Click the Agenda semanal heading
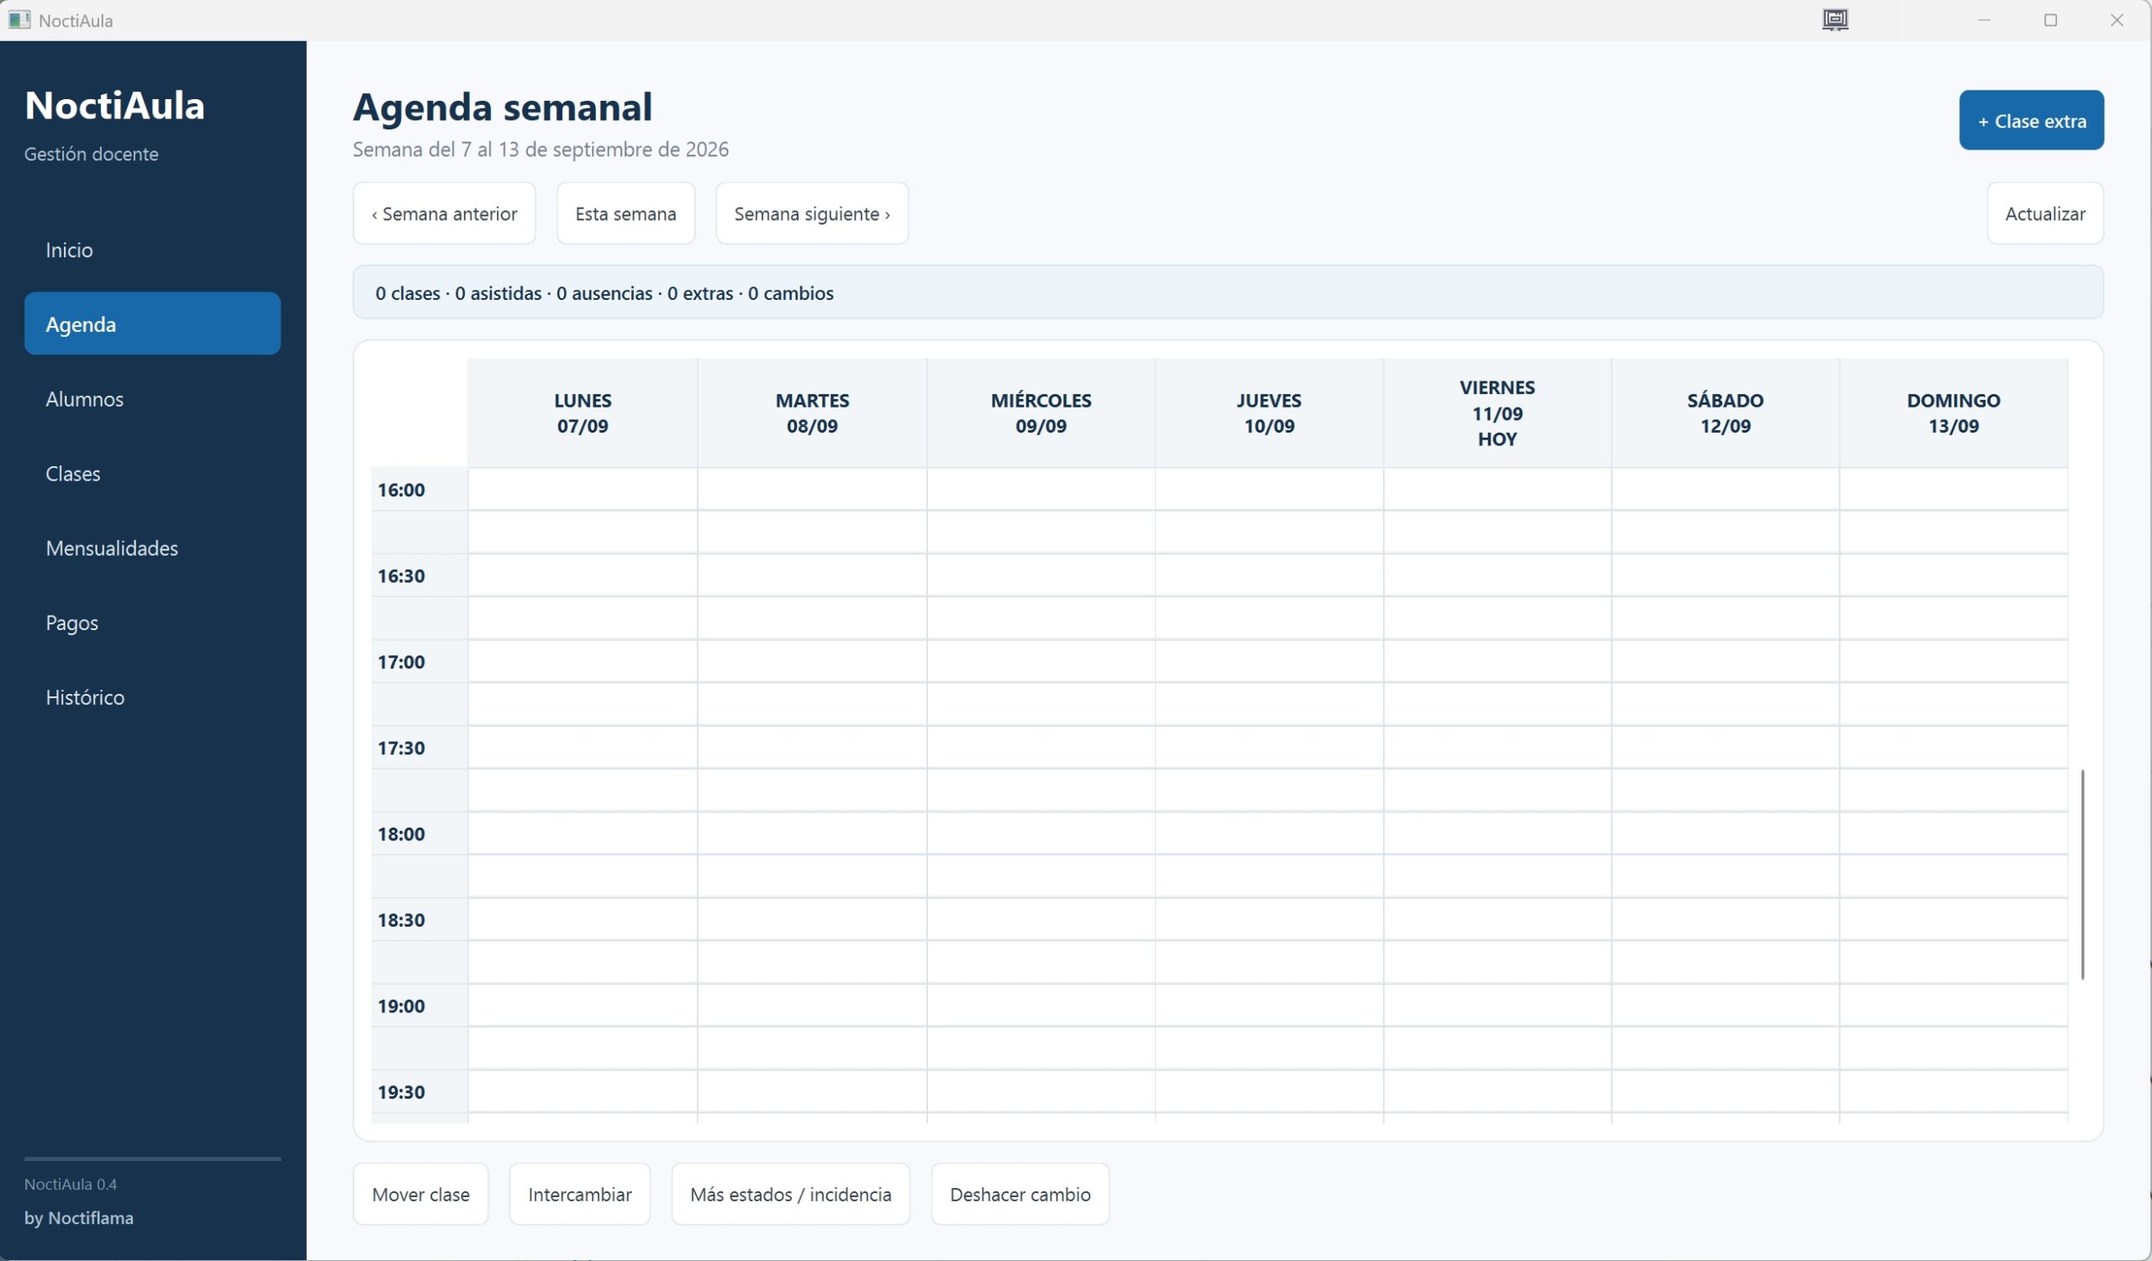 point(503,107)
